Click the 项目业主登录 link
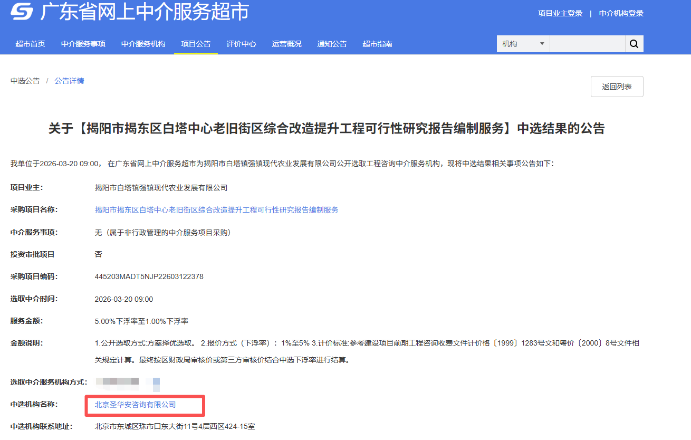Image resolution: width=691 pixels, height=440 pixels. pos(560,13)
